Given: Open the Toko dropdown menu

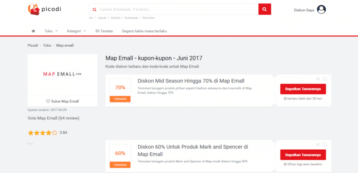Looking at the screenshot, I should pos(51,31).
